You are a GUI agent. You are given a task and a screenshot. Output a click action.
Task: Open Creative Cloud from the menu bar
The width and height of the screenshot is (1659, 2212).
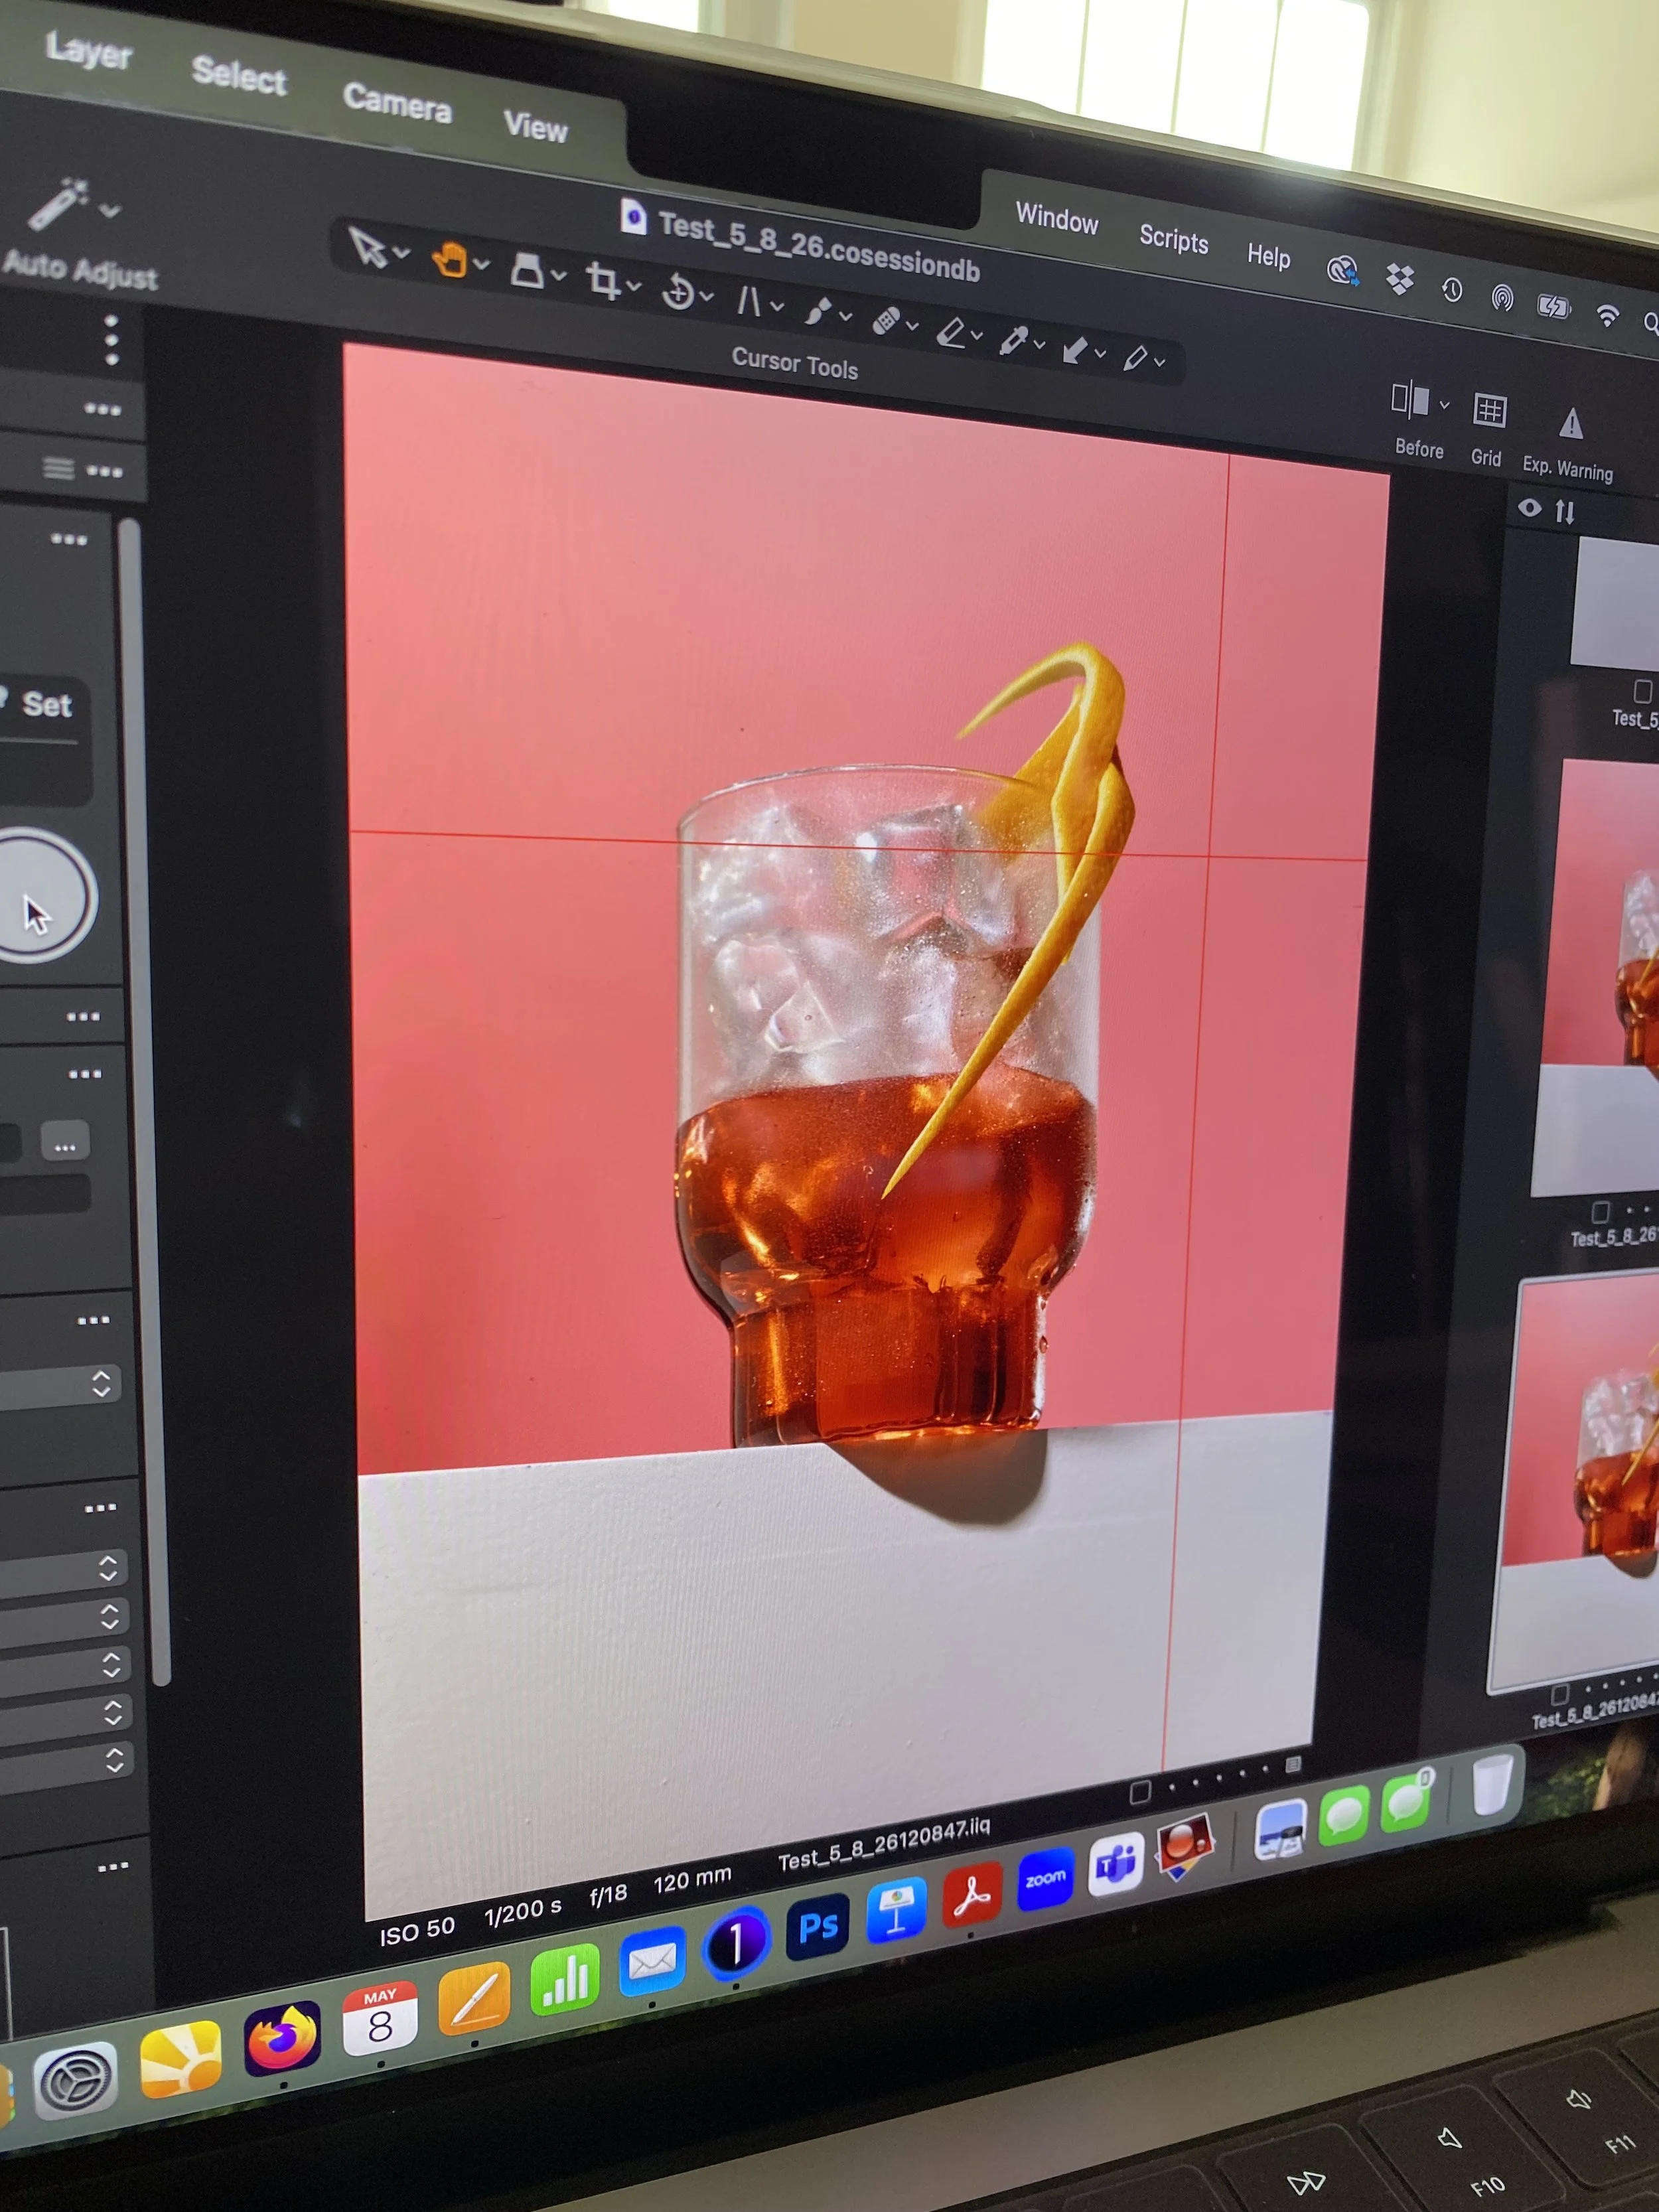tap(1342, 270)
